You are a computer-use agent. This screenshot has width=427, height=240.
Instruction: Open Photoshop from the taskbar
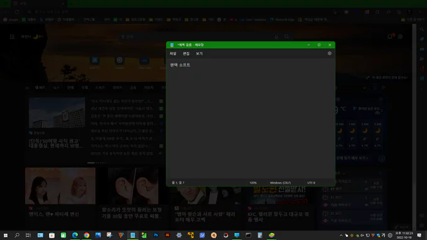click(156, 235)
